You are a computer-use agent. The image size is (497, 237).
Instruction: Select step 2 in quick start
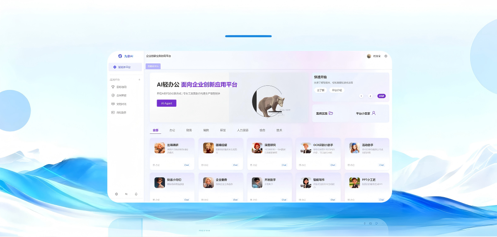coord(370,96)
